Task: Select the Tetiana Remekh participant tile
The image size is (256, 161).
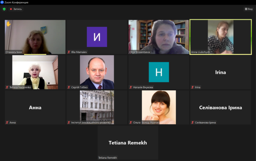Action: (128, 143)
